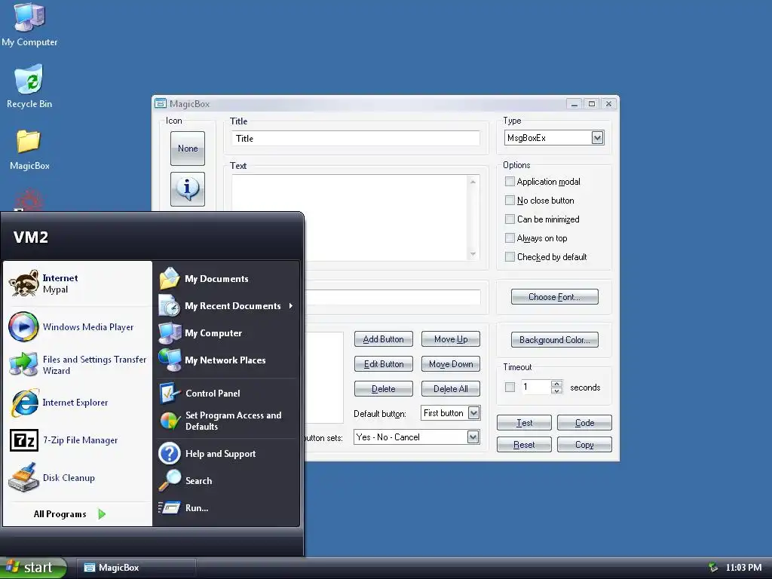
Task: Click inside the Text message area
Action: 350,218
